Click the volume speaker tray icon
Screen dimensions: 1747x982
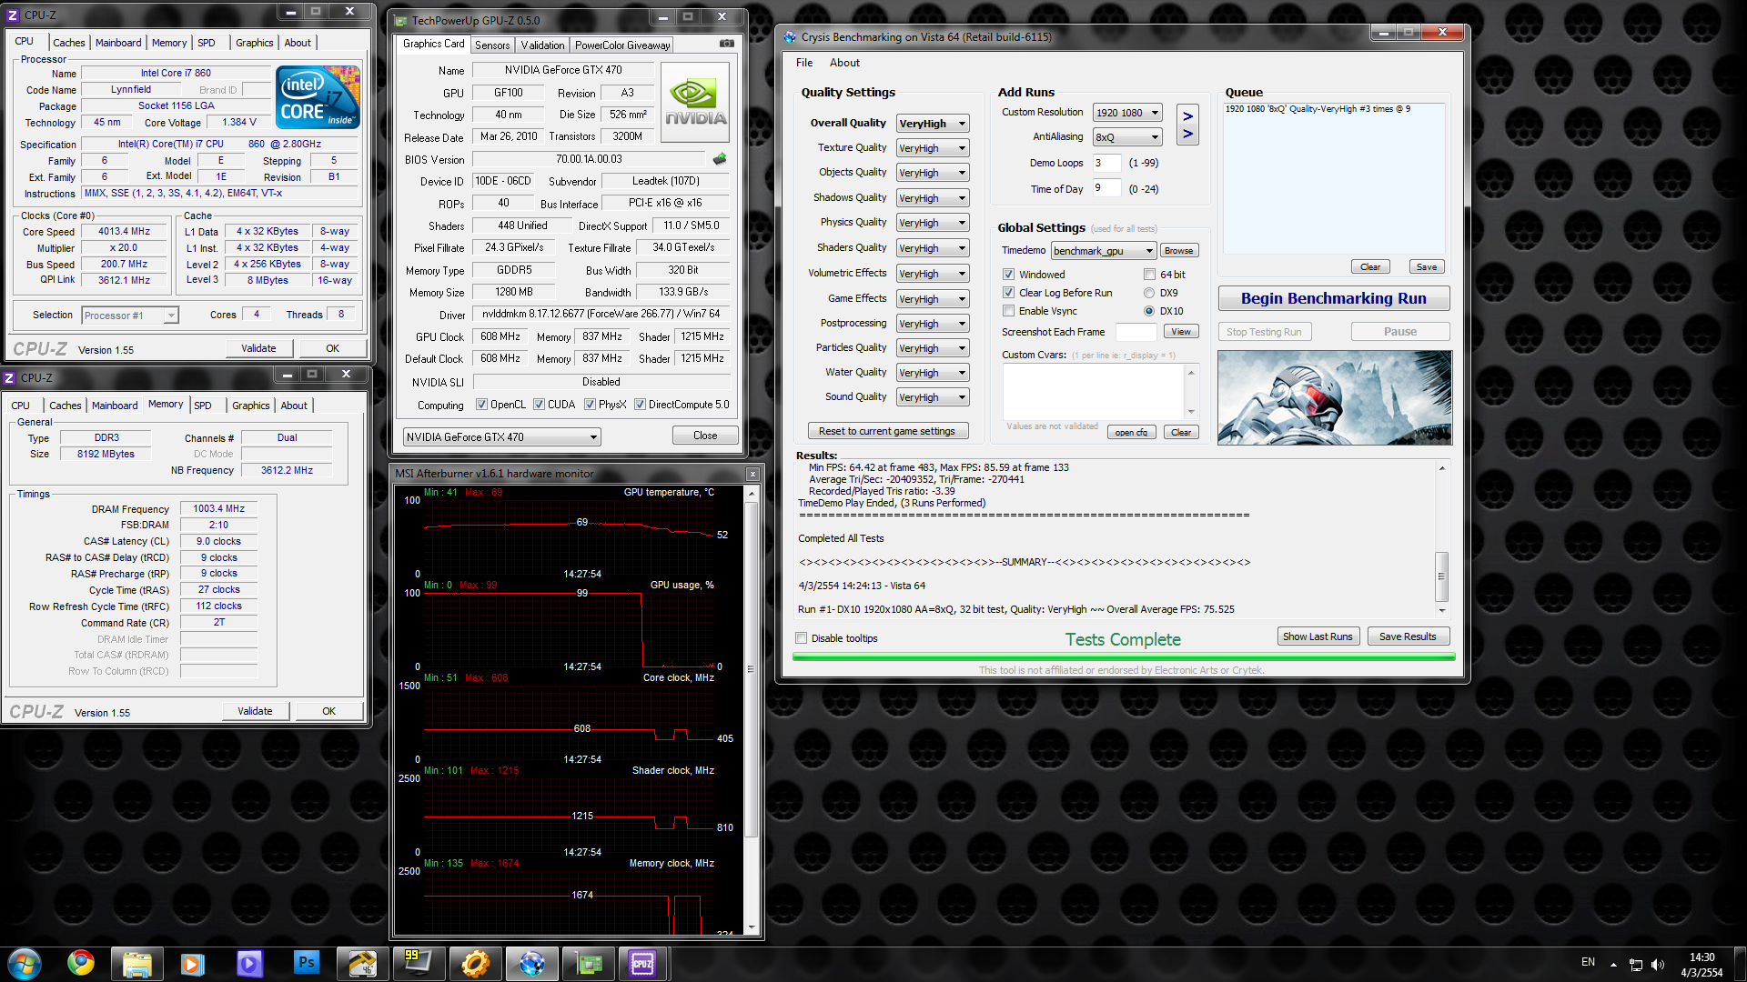pyautogui.click(x=1657, y=965)
